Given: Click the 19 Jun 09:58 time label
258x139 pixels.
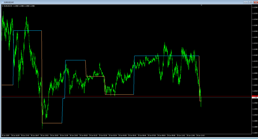Looking at the screenshot, I should click(171, 135).
